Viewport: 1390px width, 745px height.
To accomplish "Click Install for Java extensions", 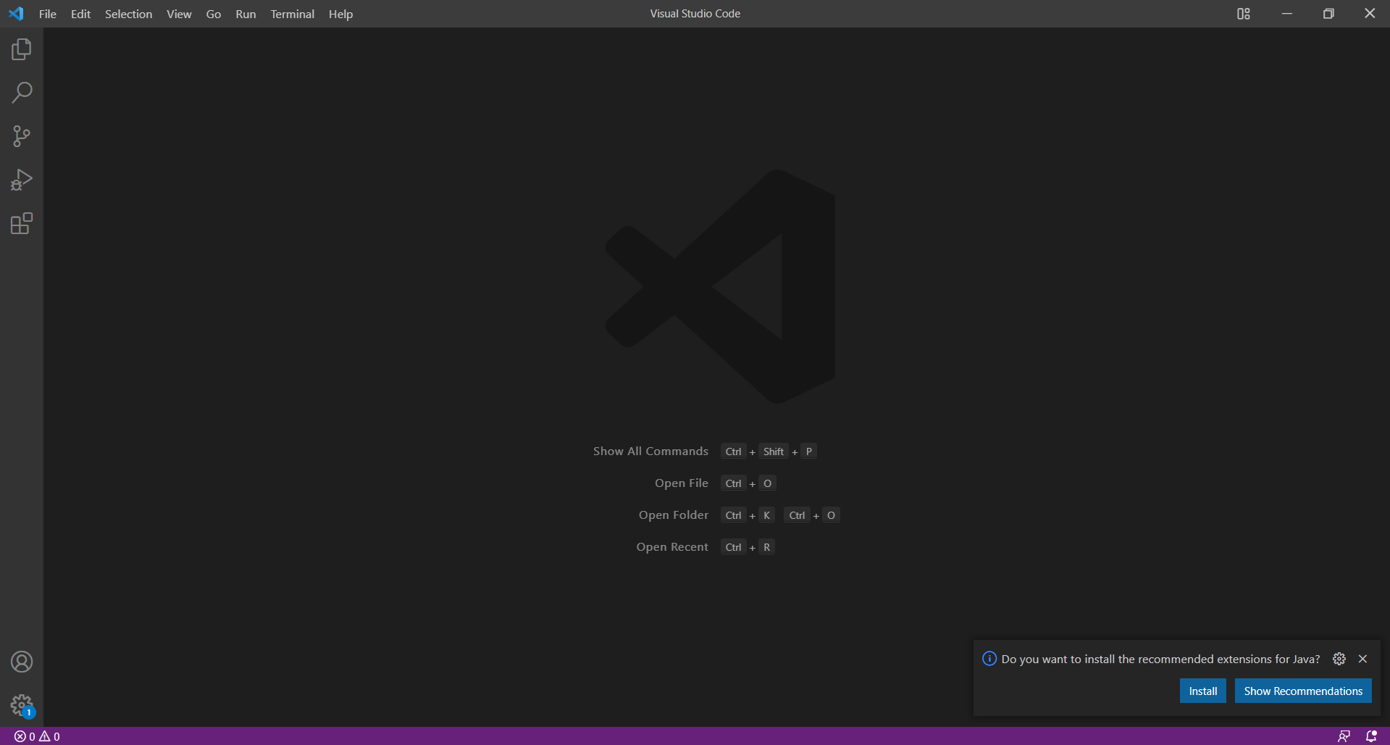I will pyautogui.click(x=1202, y=691).
